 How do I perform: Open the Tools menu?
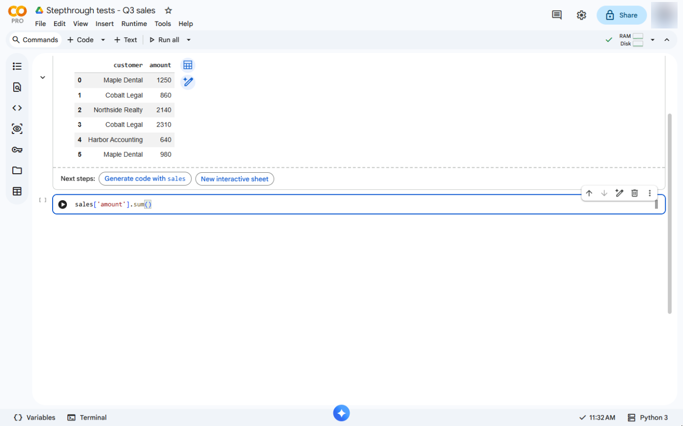163,24
